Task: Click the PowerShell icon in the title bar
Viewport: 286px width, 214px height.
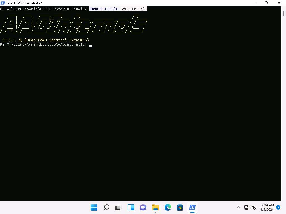Action: 3,3
